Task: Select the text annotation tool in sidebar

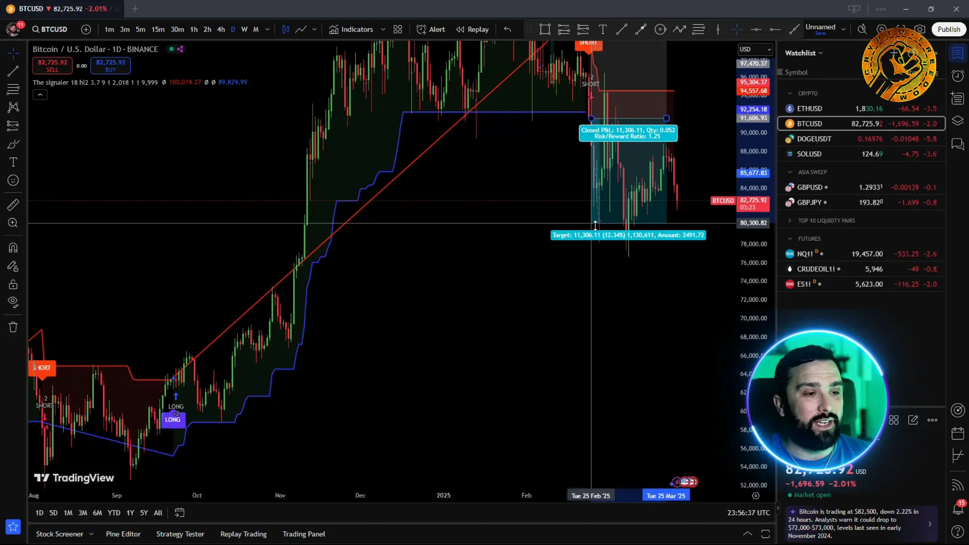Action: pos(13,162)
